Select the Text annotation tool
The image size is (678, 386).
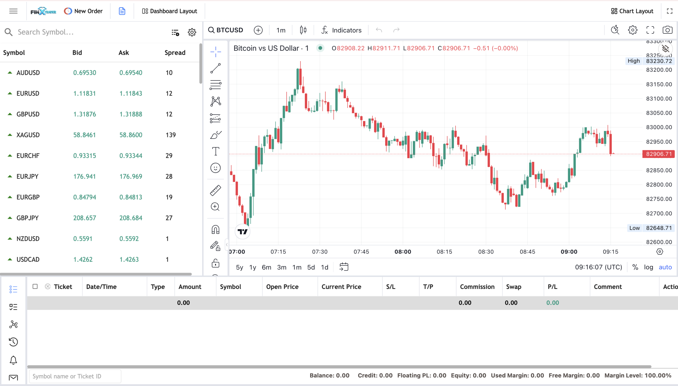pyautogui.click(x=216, y=151)
